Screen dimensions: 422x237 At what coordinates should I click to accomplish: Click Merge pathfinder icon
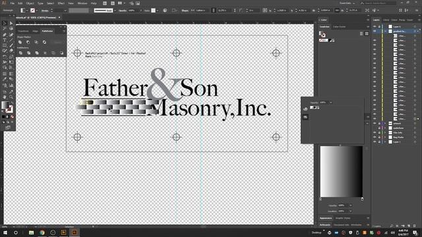(x=37, y=53)
